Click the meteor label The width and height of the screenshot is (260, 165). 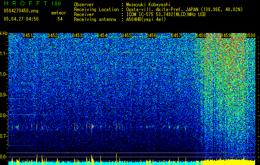[x=59, y=13]
